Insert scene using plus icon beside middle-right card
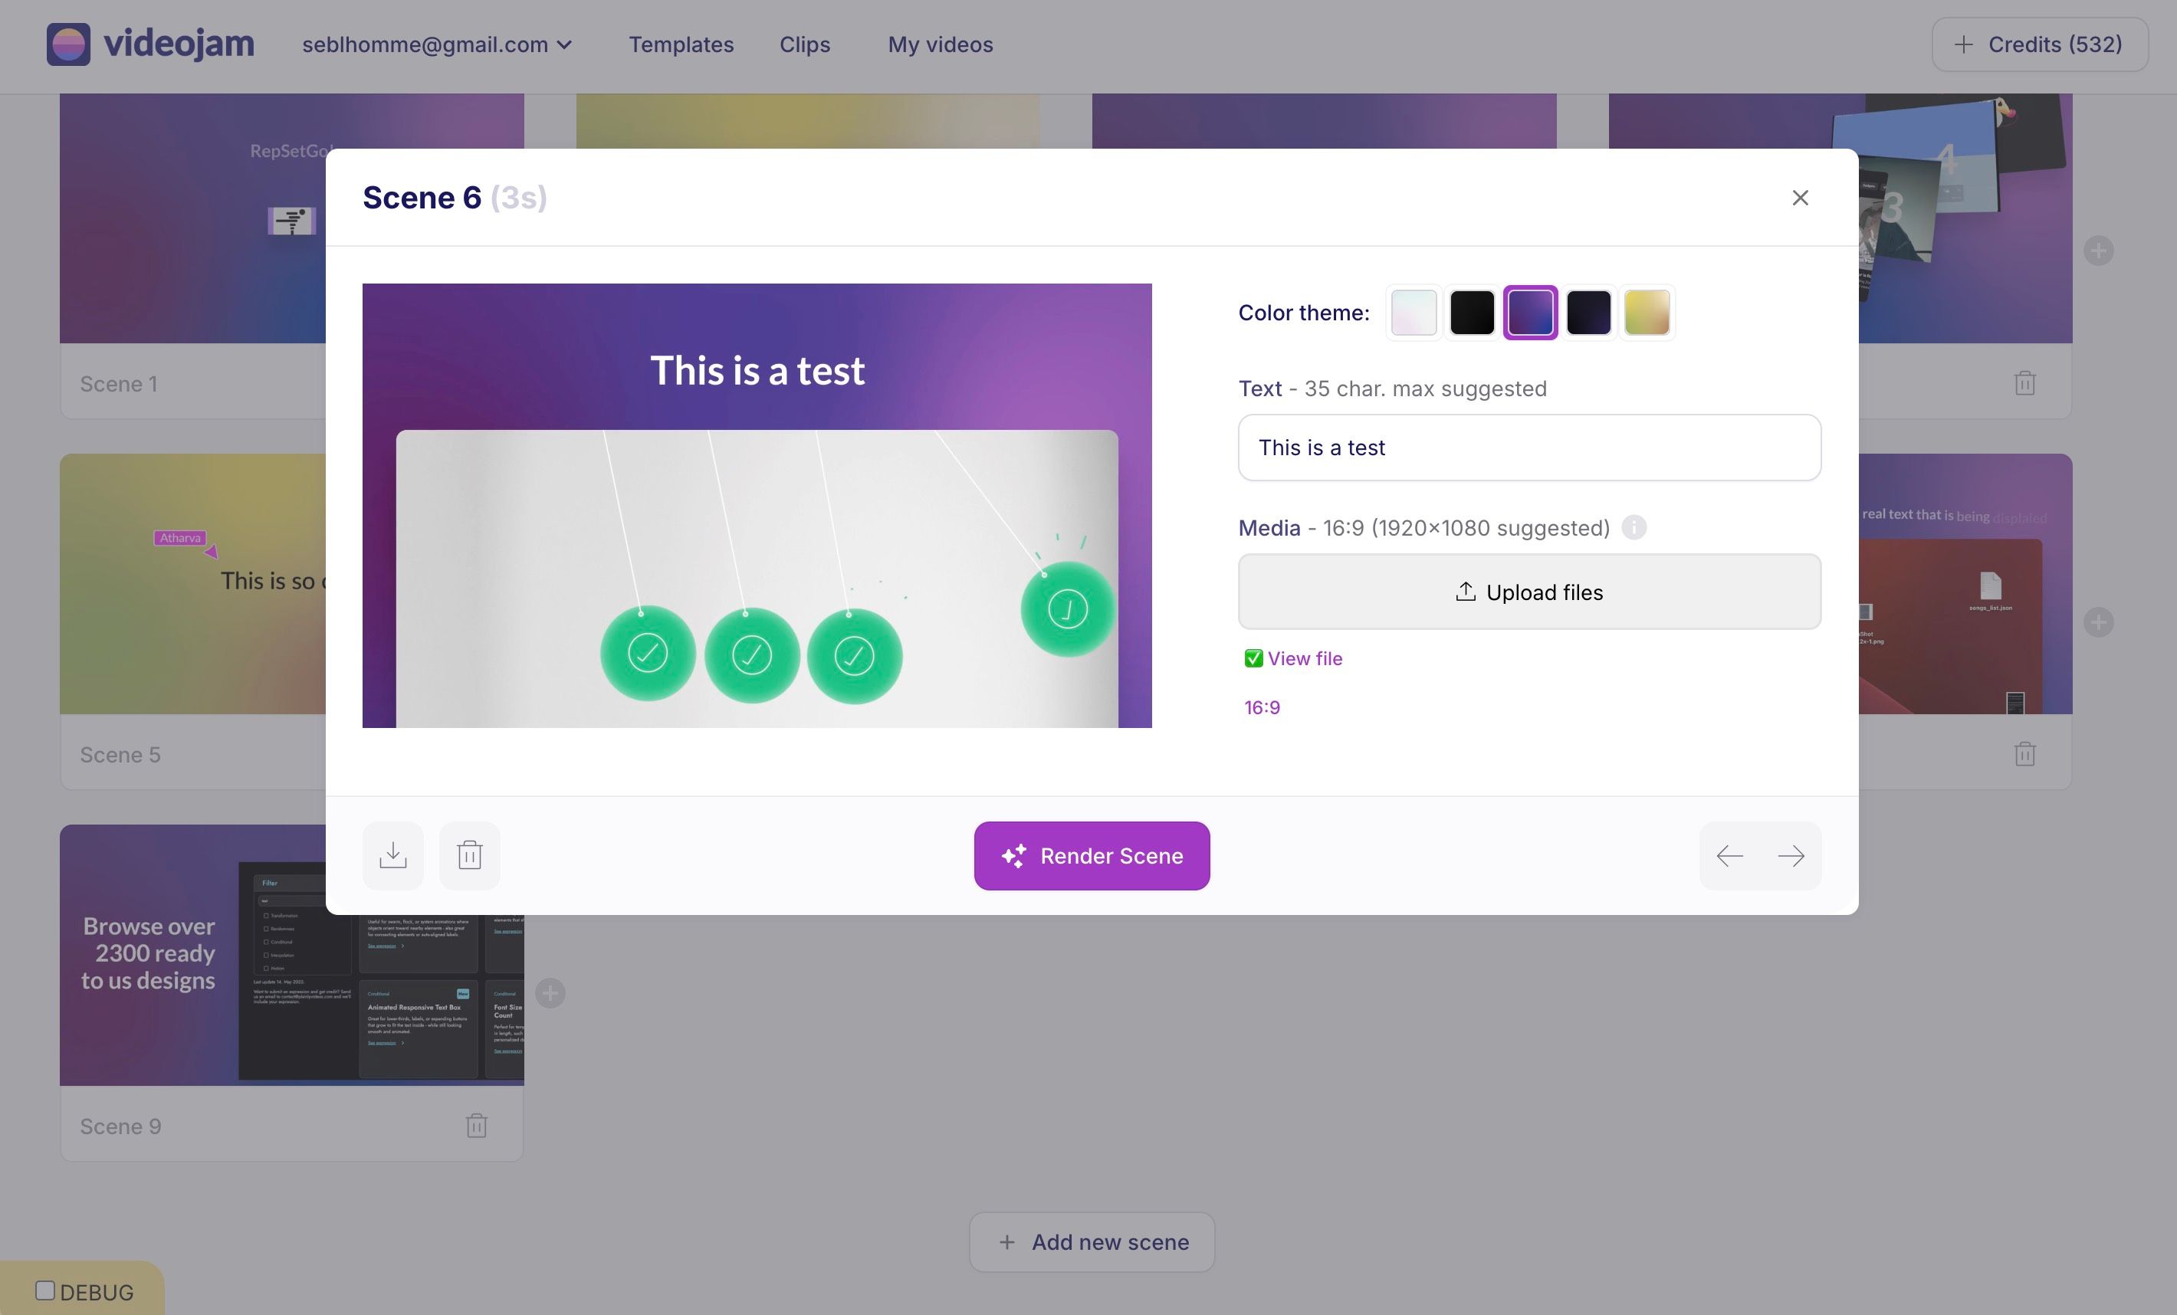 pyautogui.click(x=2098, y=622)
